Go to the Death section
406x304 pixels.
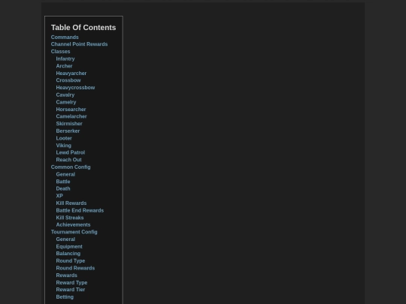coord(63,188)
